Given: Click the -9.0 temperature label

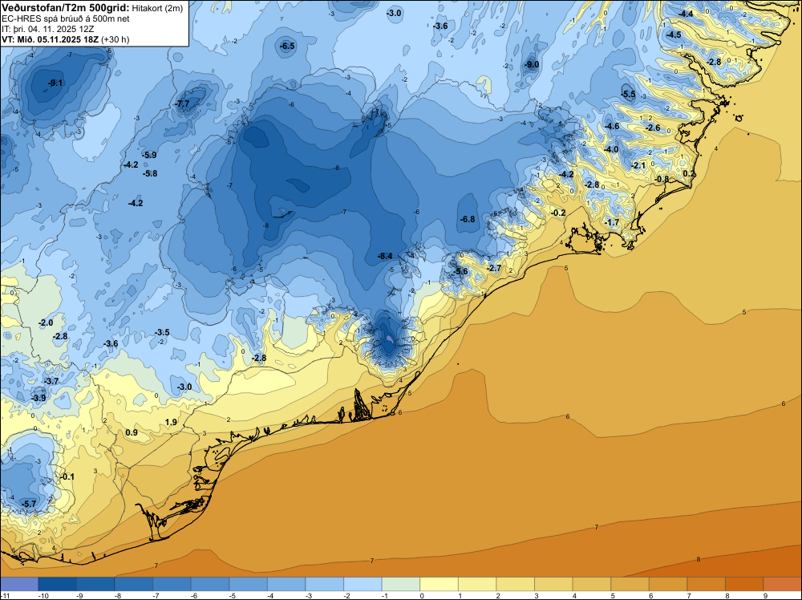Looking at the screenshot, I should [x=532, y=64].
